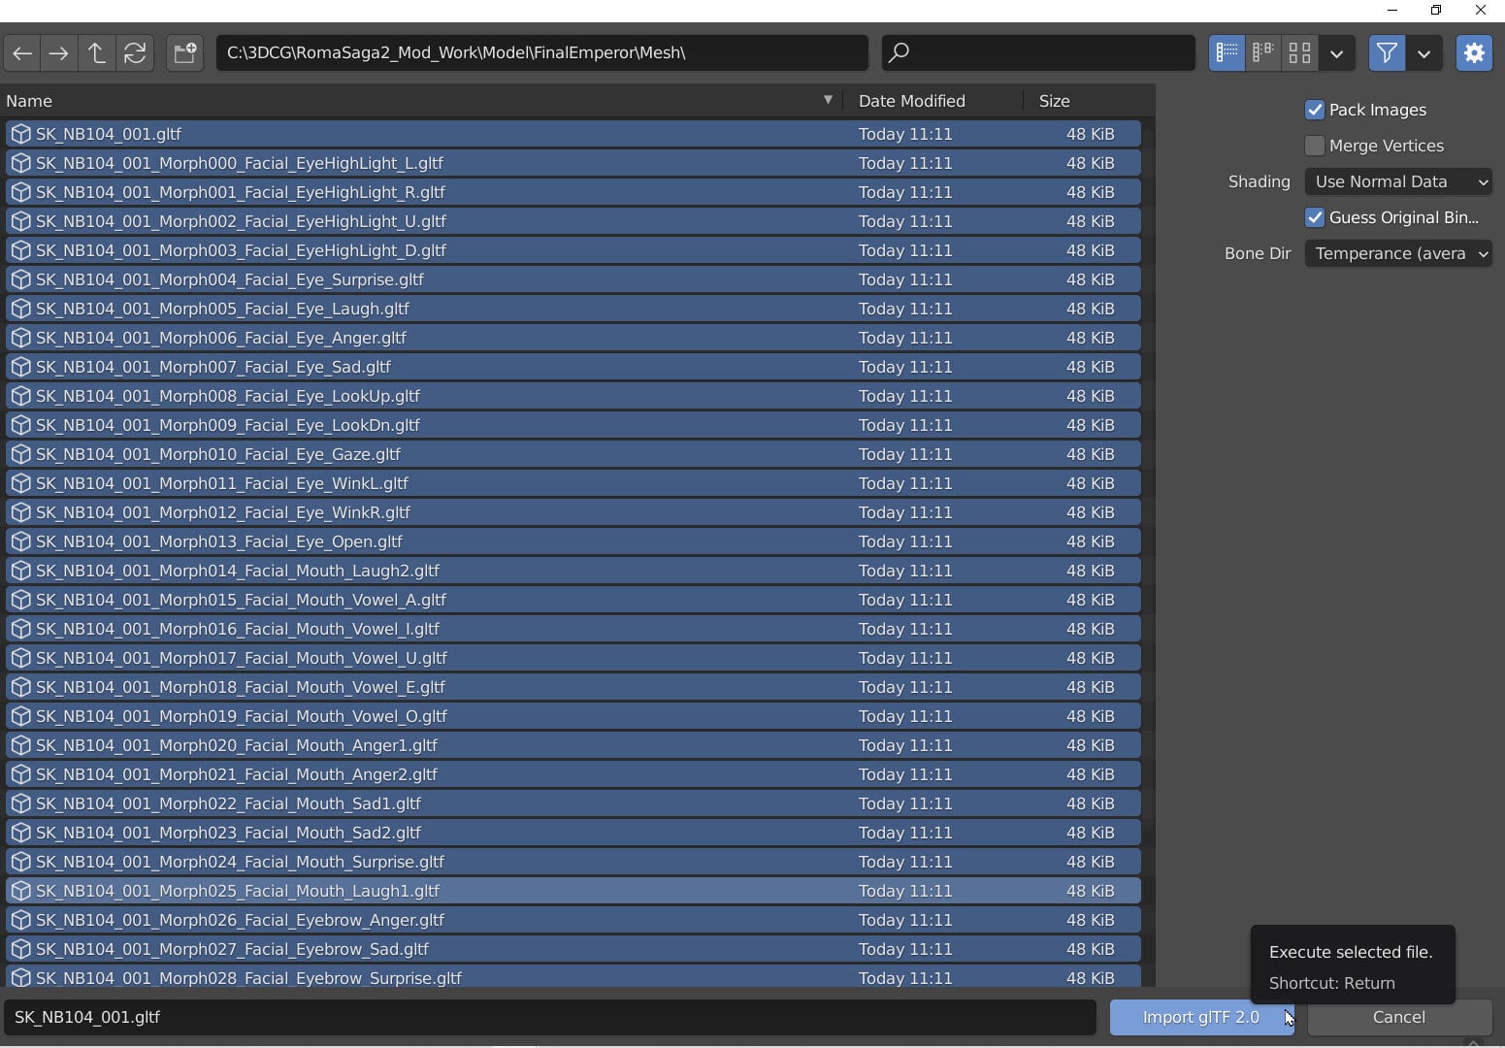The width and height of the screenshot is (1505, 1048).
Task: Select Morph010_Facial_Eye_Gaze.gltf file
Action: tap(573, 454)
